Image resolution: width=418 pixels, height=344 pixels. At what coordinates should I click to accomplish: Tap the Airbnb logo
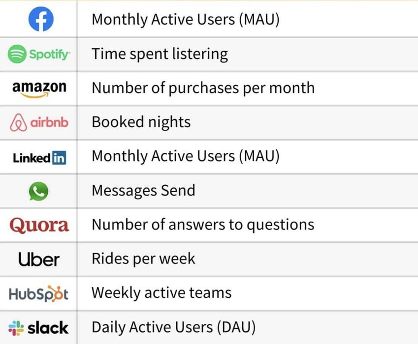[39, 122]
